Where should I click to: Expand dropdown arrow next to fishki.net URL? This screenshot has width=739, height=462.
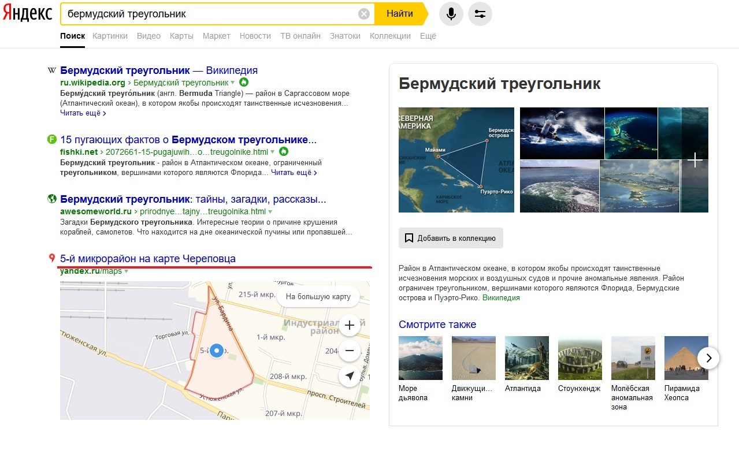click(x=273, y=152)
